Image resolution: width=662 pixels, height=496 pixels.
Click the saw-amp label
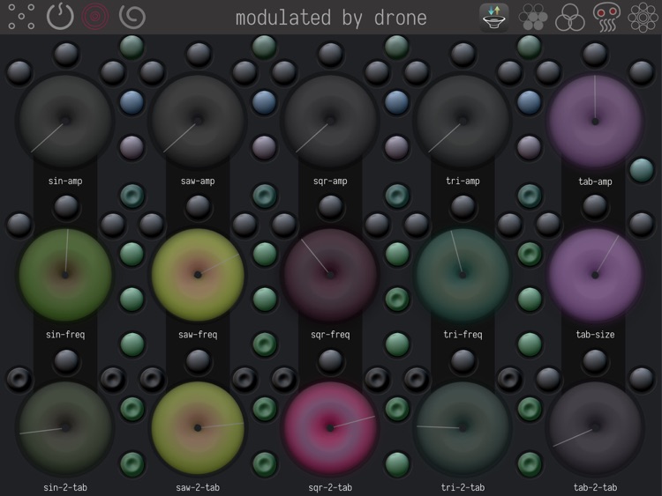pos(198,181)
